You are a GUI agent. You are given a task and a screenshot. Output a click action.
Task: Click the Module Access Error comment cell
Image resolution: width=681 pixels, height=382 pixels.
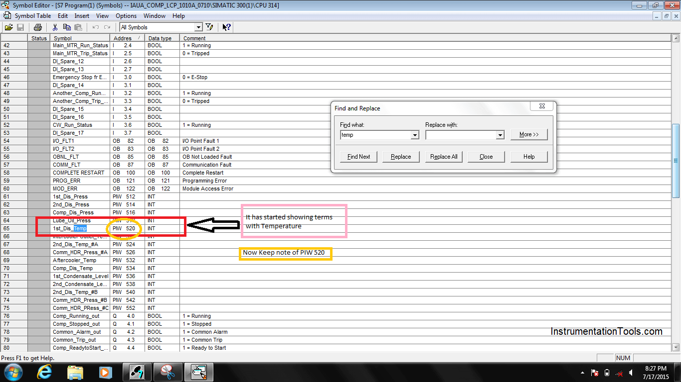click(426, 189)
